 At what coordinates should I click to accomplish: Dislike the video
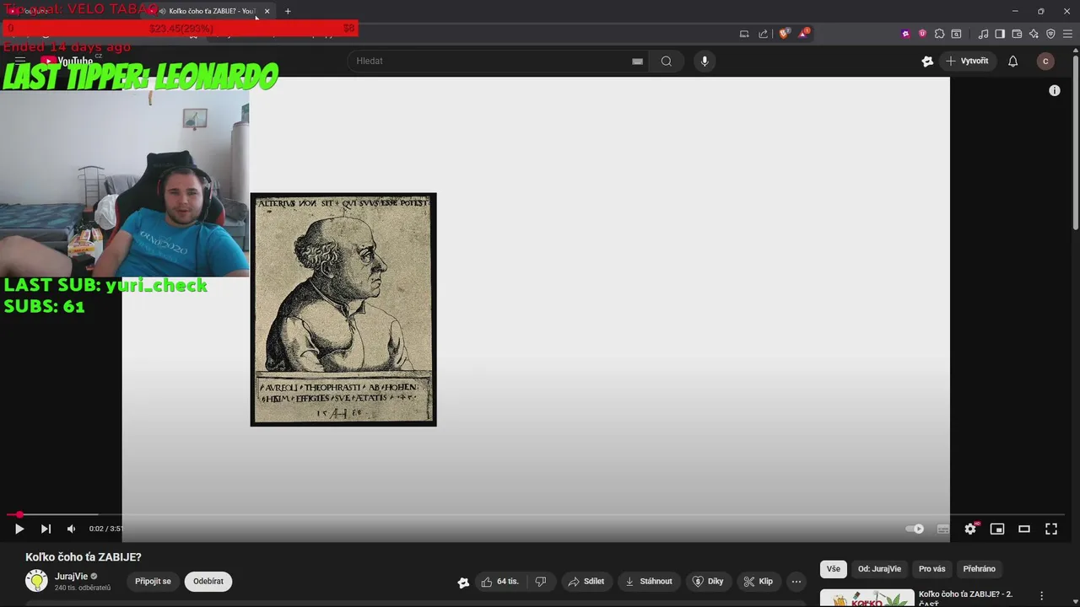(541, 581)
